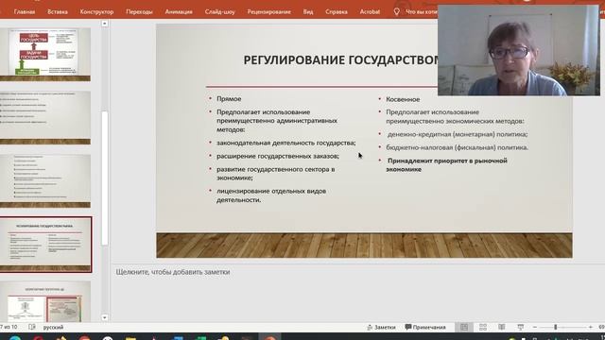Click the zoom in plus button
605x340 pixels.
point(590,328)
